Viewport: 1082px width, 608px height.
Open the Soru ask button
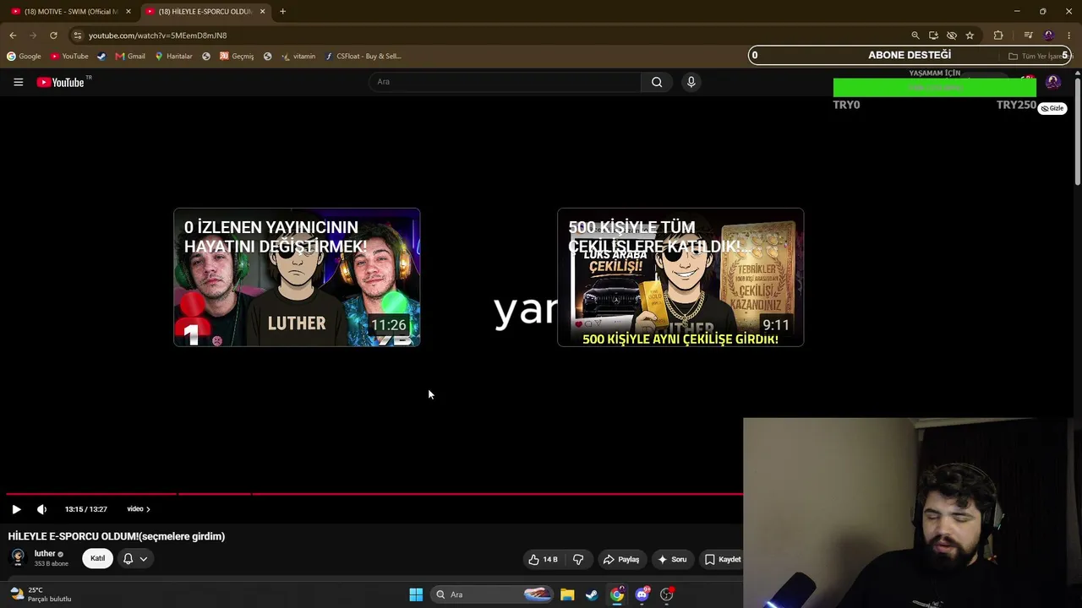coord(671,559)
